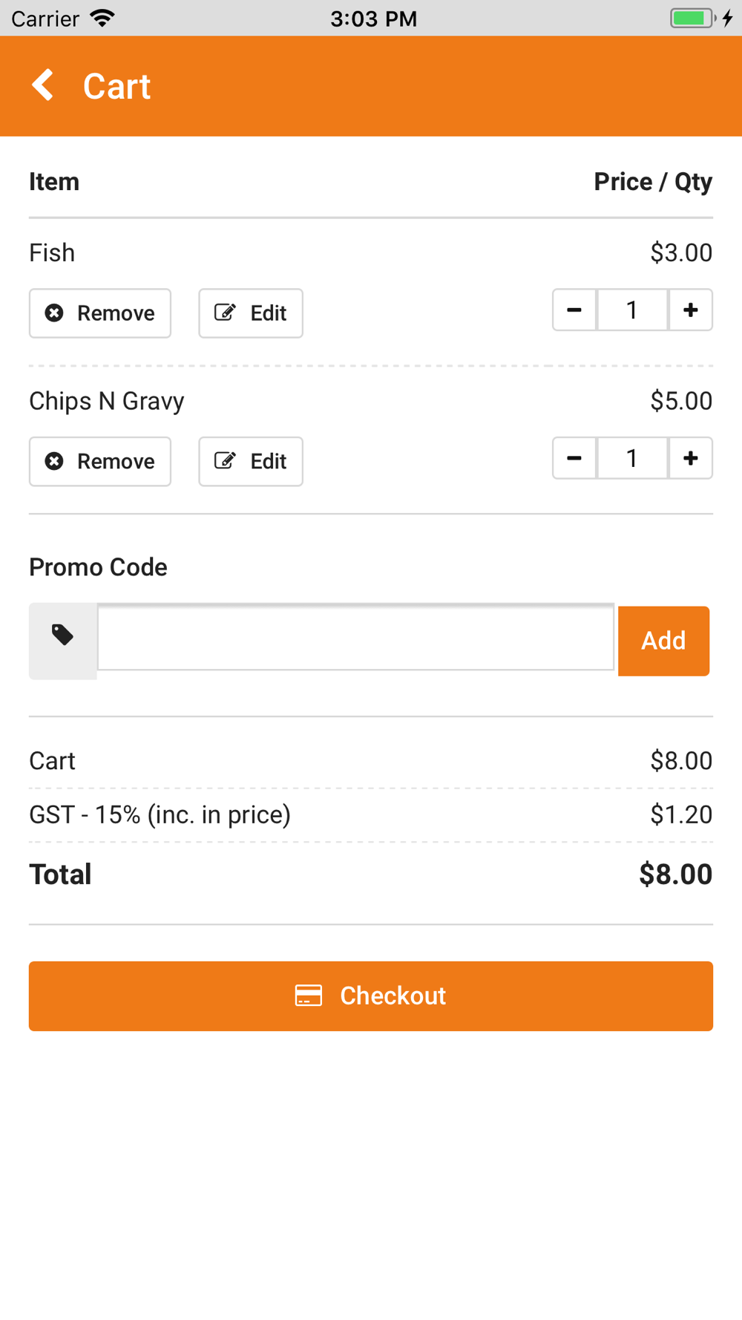Increase Chips N Gravy quantity

(691, 459)
